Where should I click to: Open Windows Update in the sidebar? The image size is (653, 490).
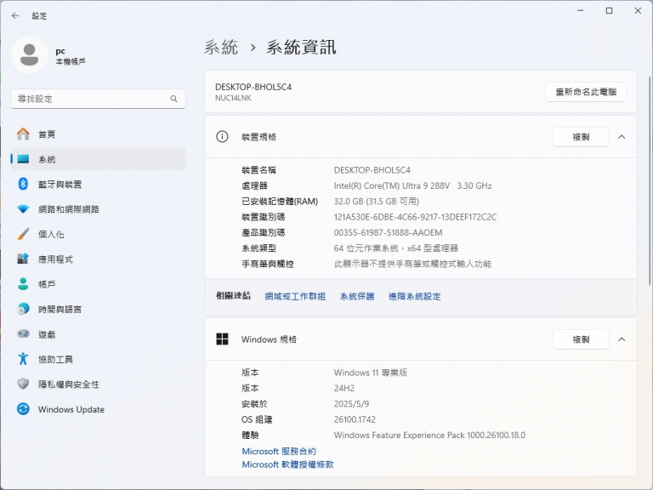[99, 409]
